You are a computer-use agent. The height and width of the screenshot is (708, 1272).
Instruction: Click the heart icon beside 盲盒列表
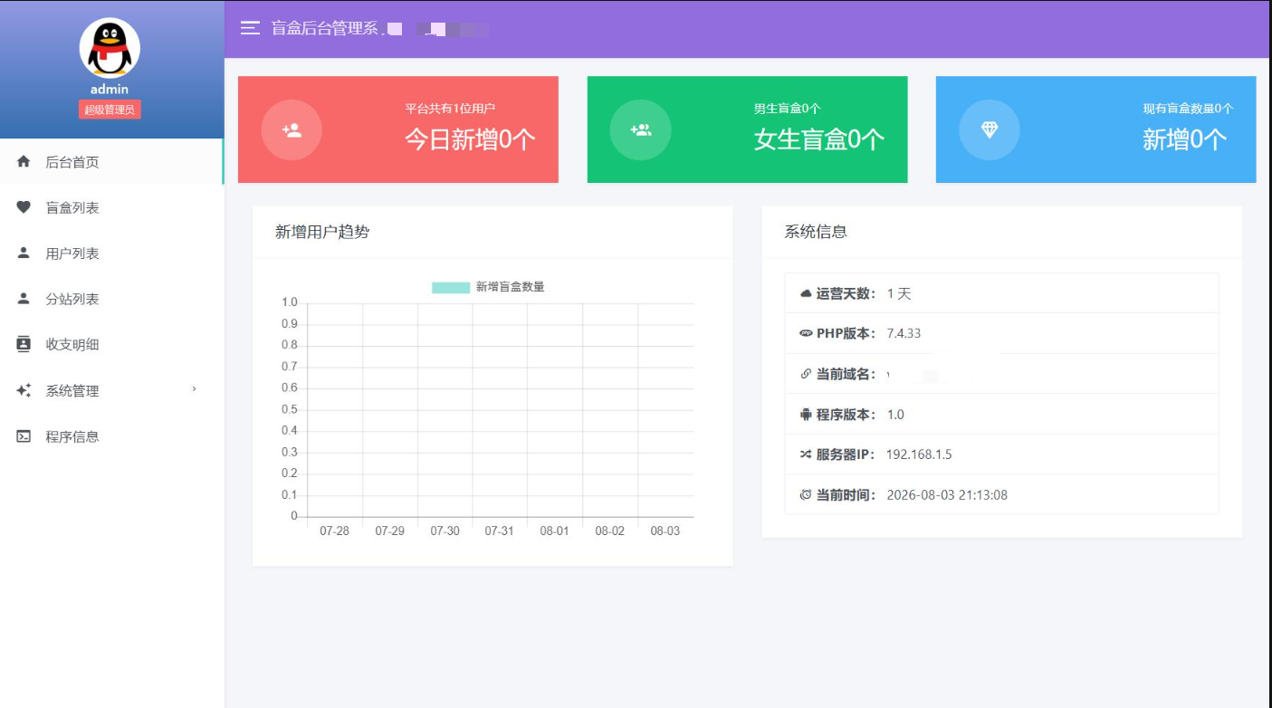(24, 207)
